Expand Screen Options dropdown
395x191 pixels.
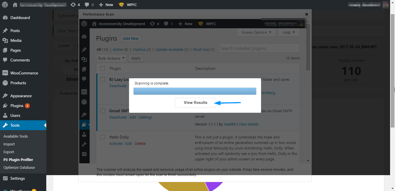256,32
